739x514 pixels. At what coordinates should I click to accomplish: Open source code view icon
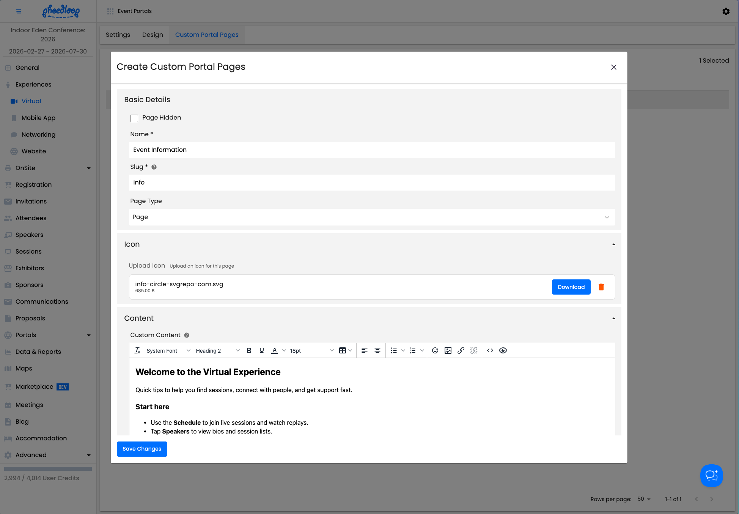490,350
